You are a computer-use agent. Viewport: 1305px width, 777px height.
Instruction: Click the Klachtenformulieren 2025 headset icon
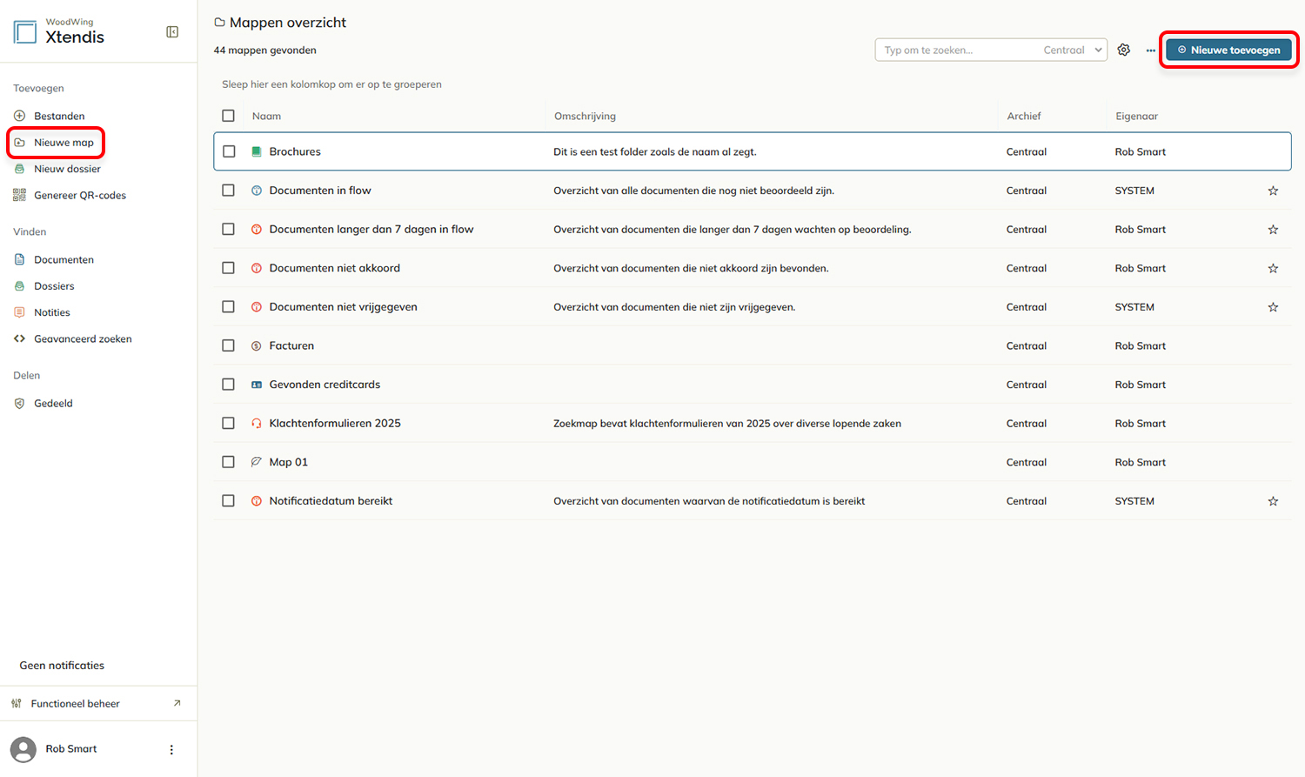pyautogui.click(x=257, y=424)
